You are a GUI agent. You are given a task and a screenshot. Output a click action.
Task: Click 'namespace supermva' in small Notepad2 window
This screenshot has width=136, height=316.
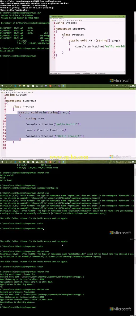coord(70,29)
